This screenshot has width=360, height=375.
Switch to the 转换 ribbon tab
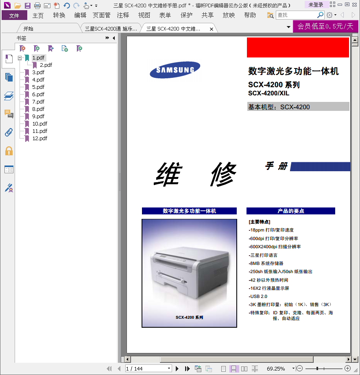[59, 15]
